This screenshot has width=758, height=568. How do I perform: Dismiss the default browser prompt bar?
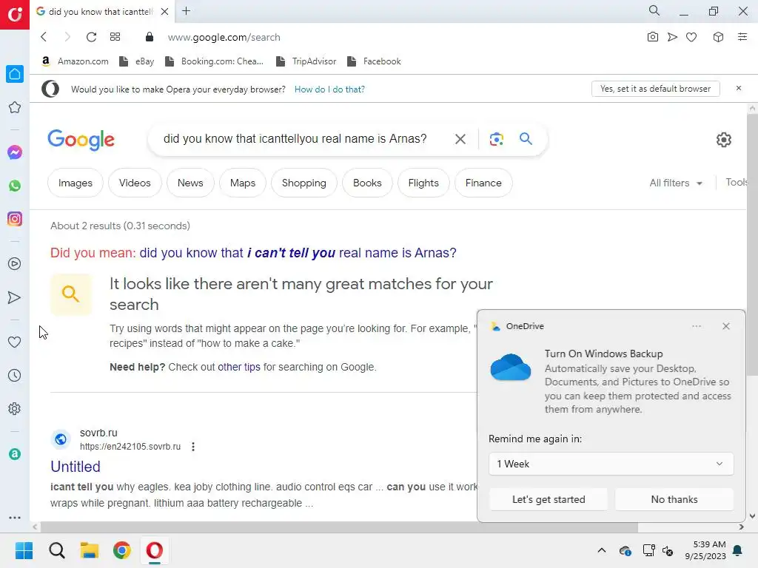pyautogui.click(x=739, y=88)
